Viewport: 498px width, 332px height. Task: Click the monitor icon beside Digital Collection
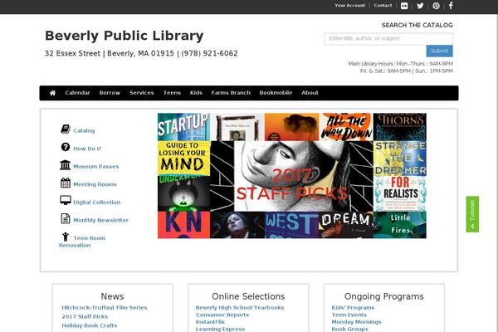[66, 200]
